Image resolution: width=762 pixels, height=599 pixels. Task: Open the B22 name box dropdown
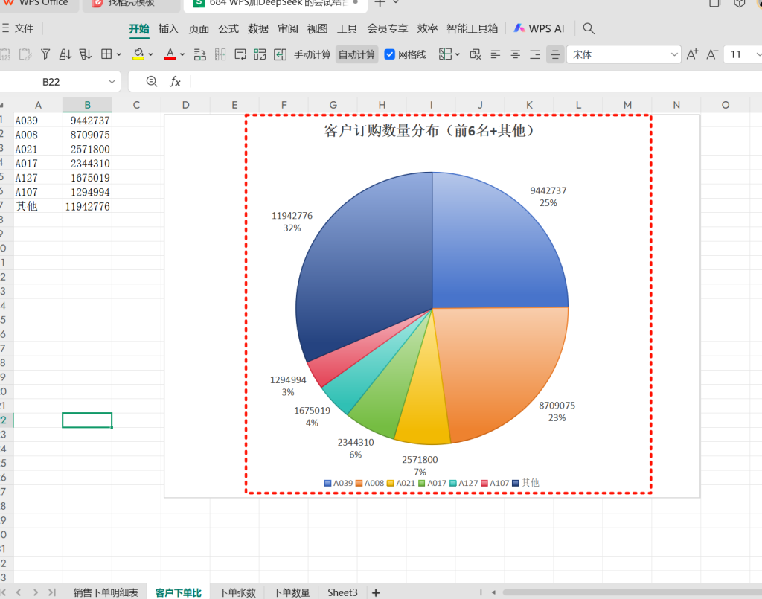coord(112,82)
